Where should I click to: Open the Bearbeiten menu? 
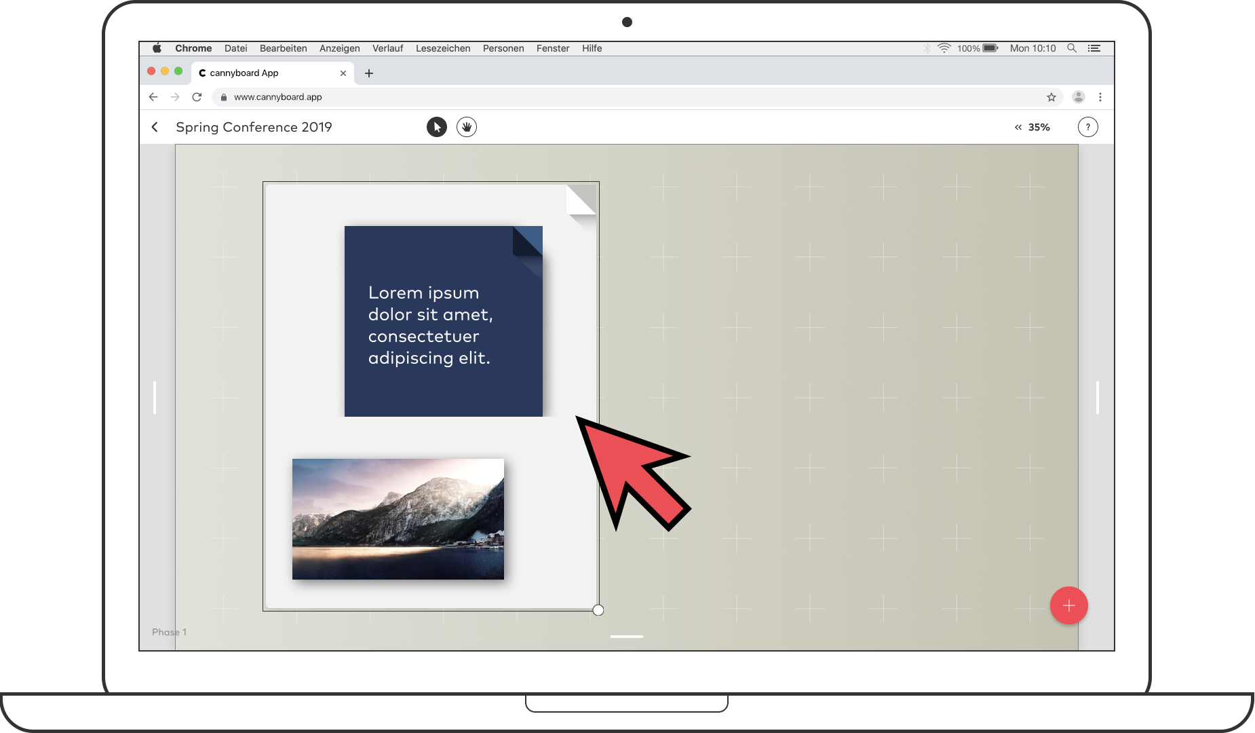(x=283, y=48)
